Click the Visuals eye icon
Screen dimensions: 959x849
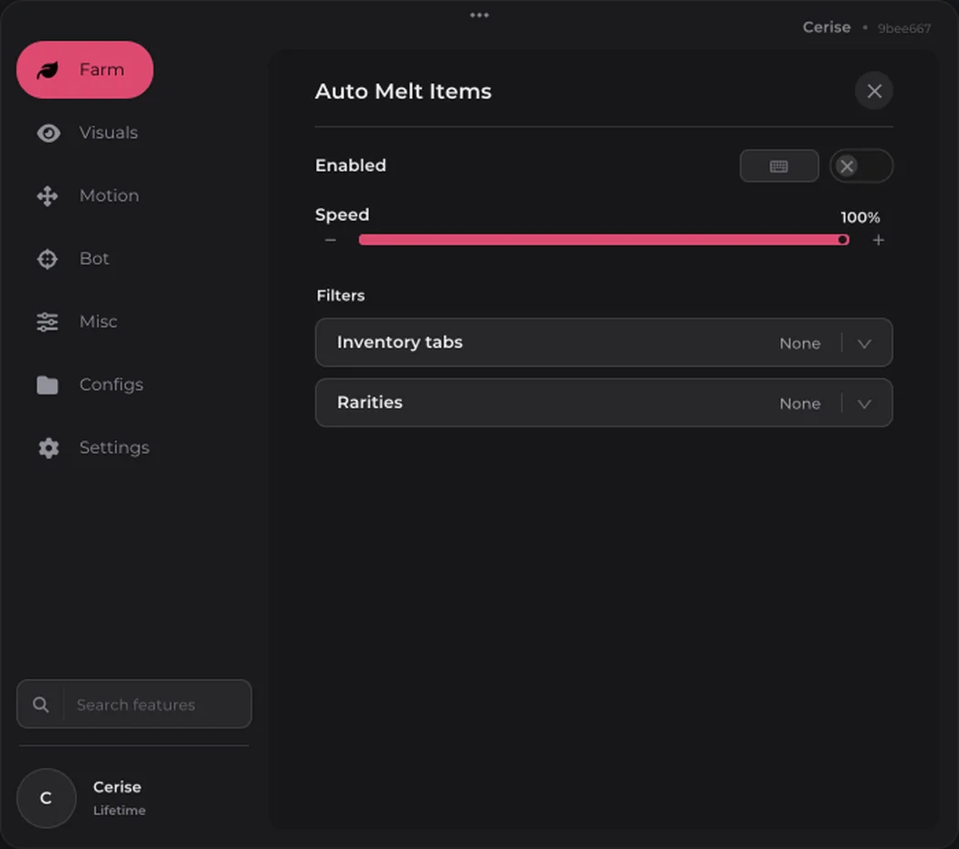pyautogui.click(x=48, y=133)
